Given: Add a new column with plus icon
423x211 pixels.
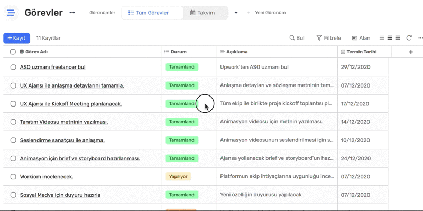Looking at the screenshot, I should tap(411, 52).
